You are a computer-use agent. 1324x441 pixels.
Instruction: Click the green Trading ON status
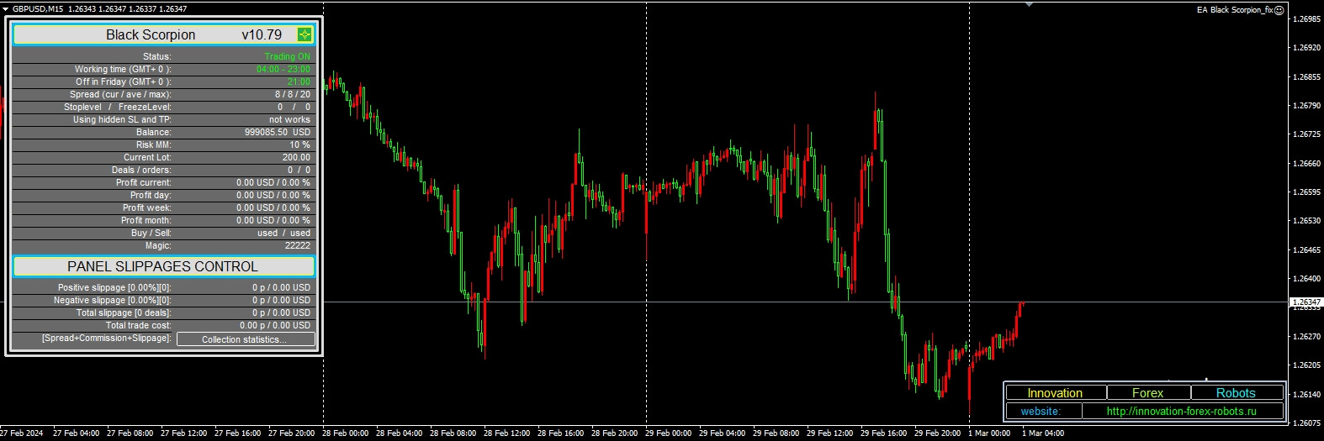(x=287, y=56)
